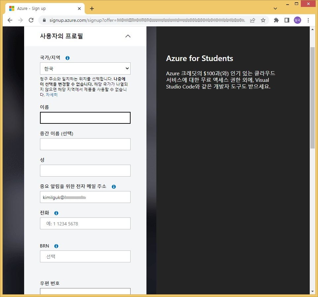Click the signup.azure.com address bar
The image size is (318, 297).
(147, 20)
